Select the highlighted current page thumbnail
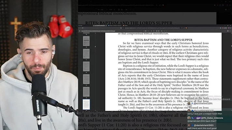Image resolution: width=232 pixels, height=130 pixels. pyautogui.click(x=86, y=104)
